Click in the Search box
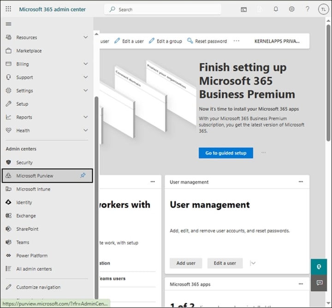 tap(163, 9)
